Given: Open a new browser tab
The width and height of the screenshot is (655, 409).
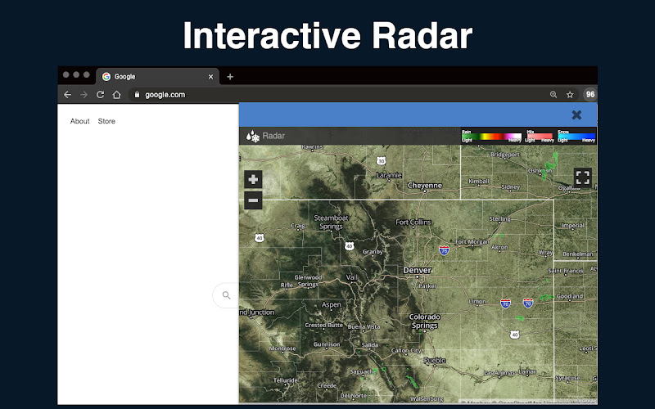Looking at the screenshot, I should 230,77.
